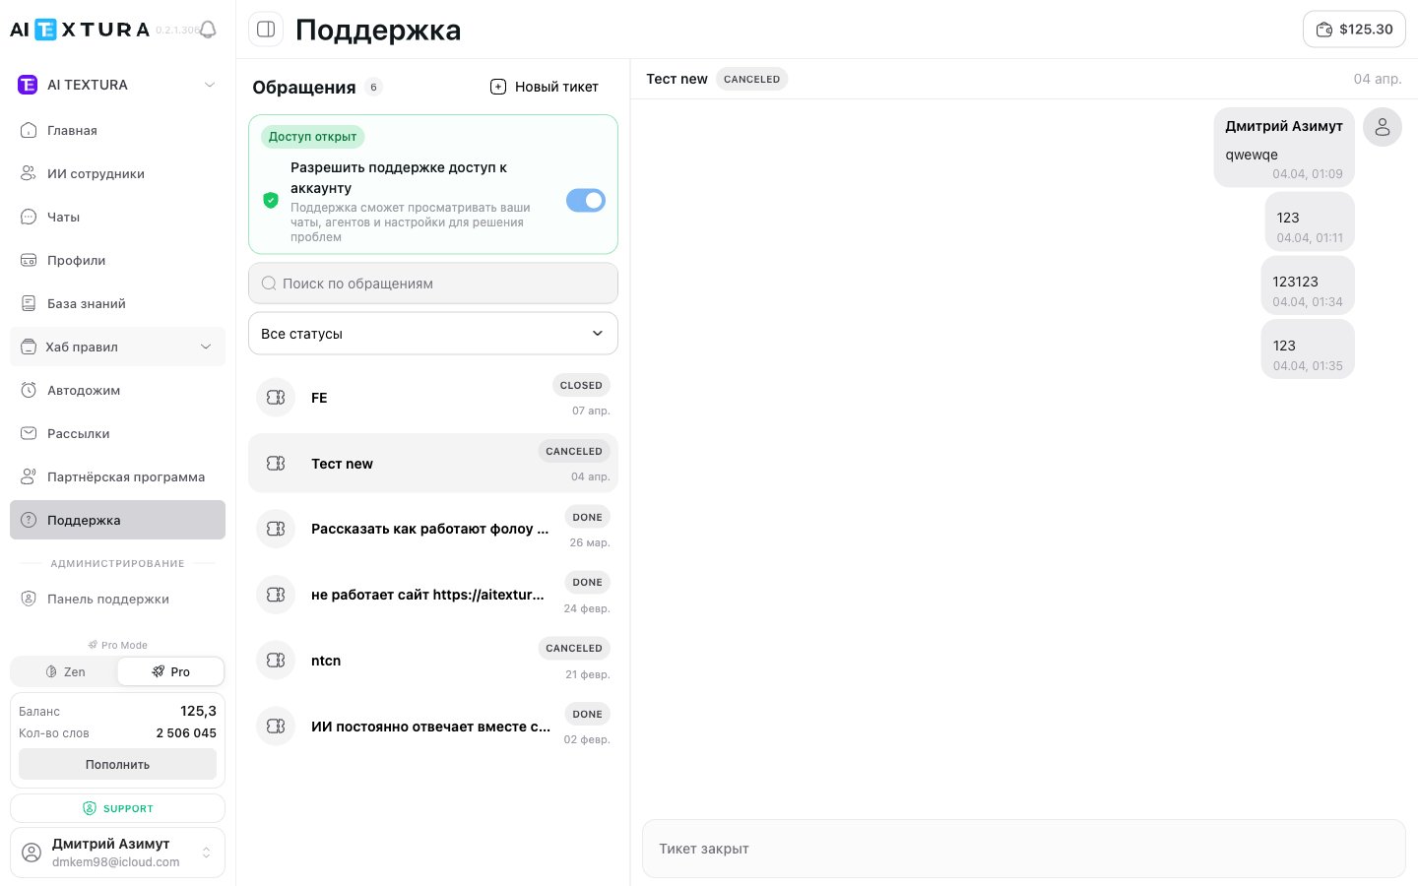
Task: Click the Доступ открыт badge
Action: [x=312, y=137]
